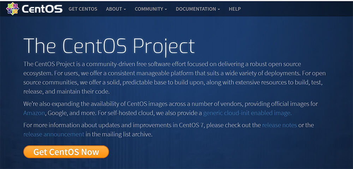The height and width of the screenshot is (169, 353).
Task: Open generic cloud-init enabled image link
Action: (x=247, y=113)
